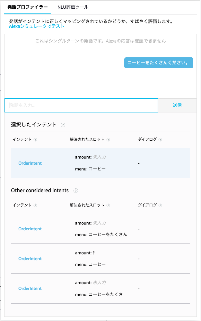
Task: Open OrderIntent with menu コーヒーをたくさ
Action: pyautogui.click(x=30, y=288)
